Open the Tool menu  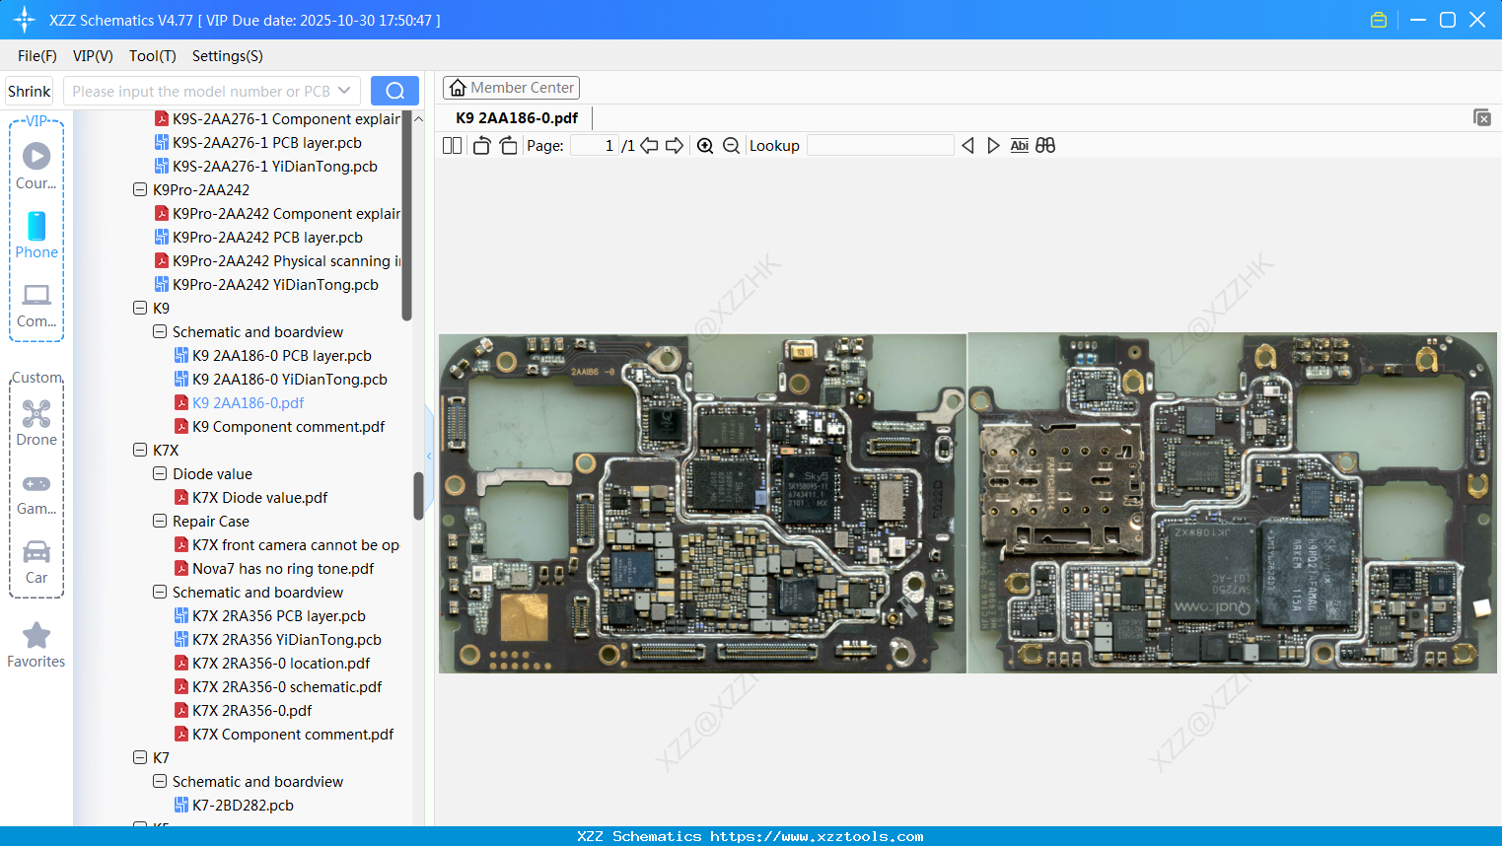tap(152, 56)
